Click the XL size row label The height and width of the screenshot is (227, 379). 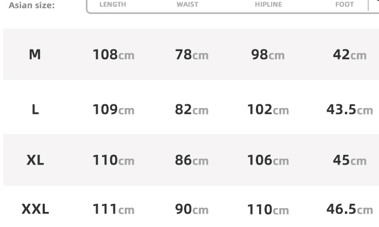click(35, 160)
